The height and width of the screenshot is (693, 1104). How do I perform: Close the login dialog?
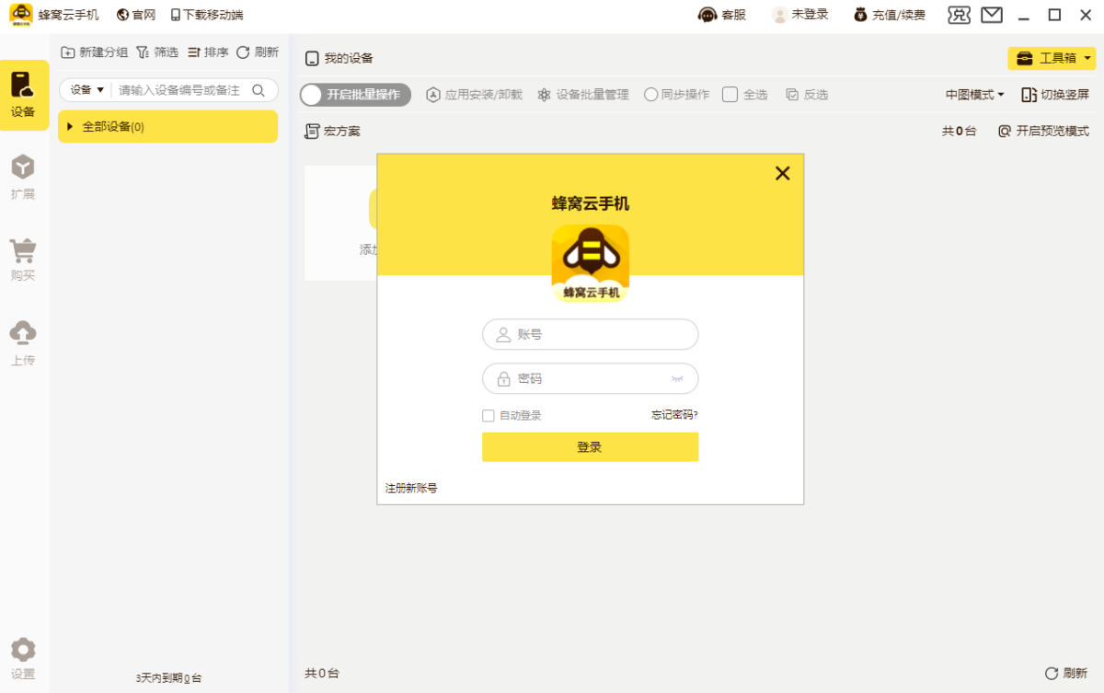click(x=783, y=173)
